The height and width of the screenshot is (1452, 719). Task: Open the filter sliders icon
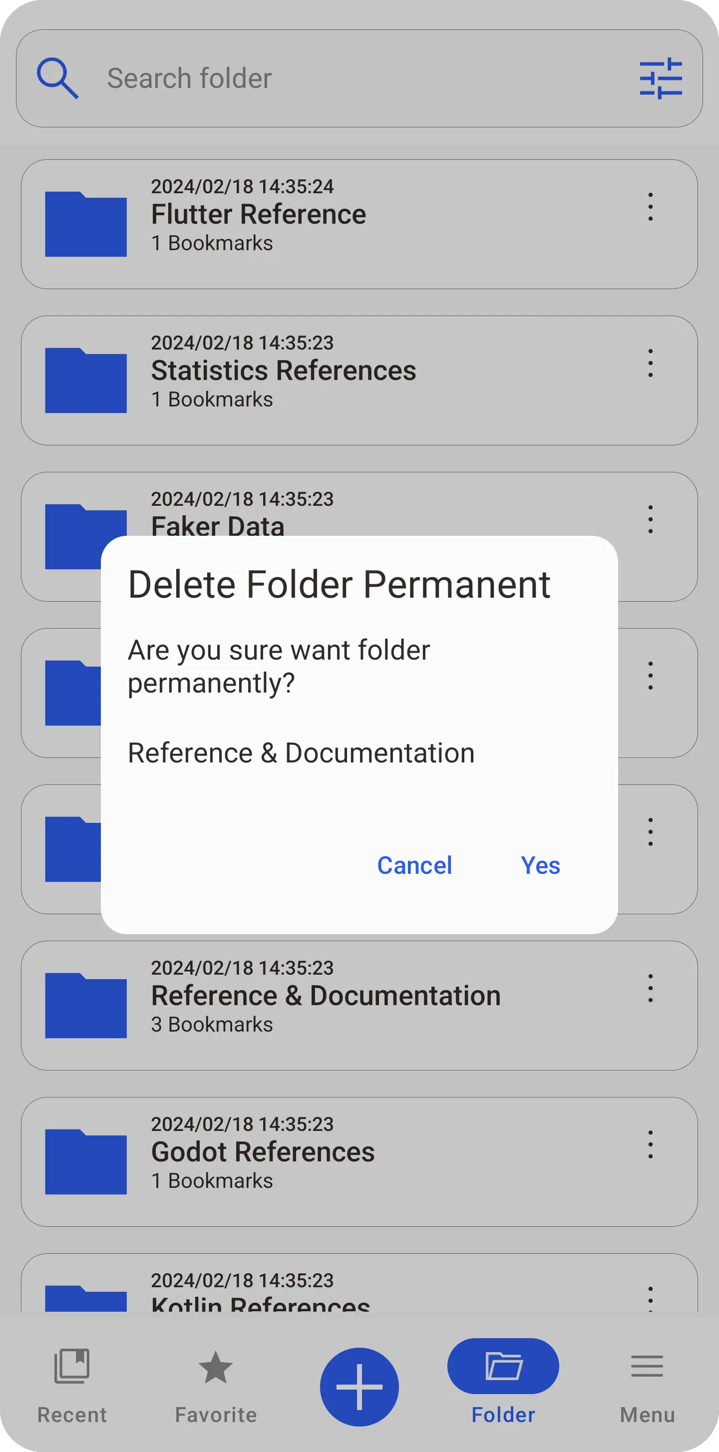[x=661, y=78]
